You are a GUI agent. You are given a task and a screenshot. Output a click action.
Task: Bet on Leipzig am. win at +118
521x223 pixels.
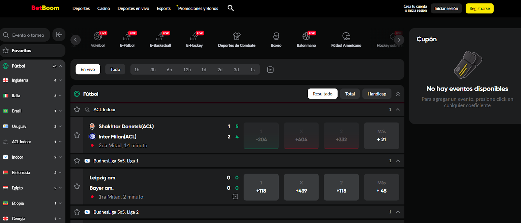pyautogui.click(x=261, y=187)
